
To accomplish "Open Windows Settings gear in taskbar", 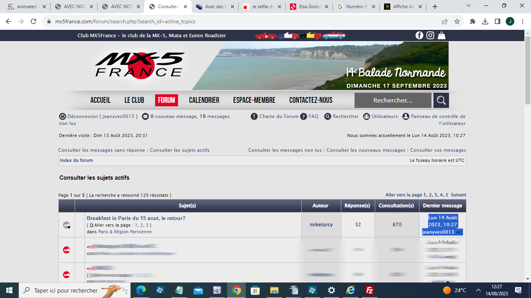I will coord(332,290).
